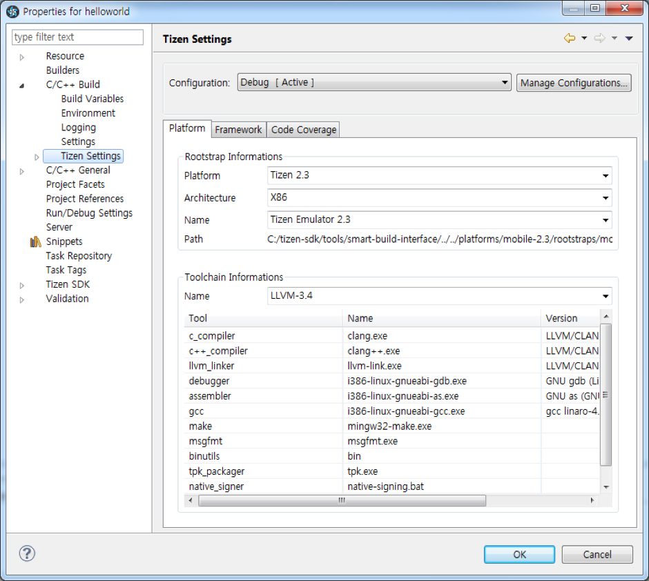This screenshot has width=649, height=581.
Task: Select Task Tags in the tree
Action: point(66,270)
